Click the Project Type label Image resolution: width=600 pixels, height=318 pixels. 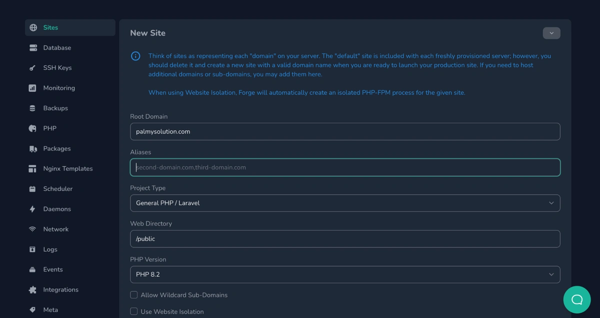tap(148, 188)
